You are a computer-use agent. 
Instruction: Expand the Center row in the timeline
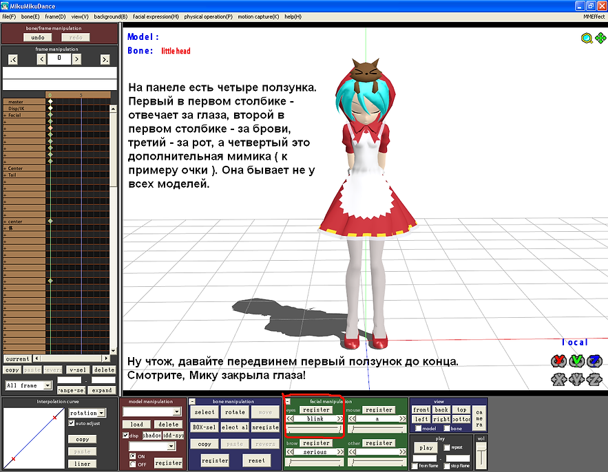point(5,168)
